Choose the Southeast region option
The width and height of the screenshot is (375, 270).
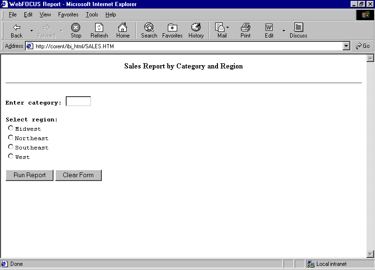pos(10,147)
